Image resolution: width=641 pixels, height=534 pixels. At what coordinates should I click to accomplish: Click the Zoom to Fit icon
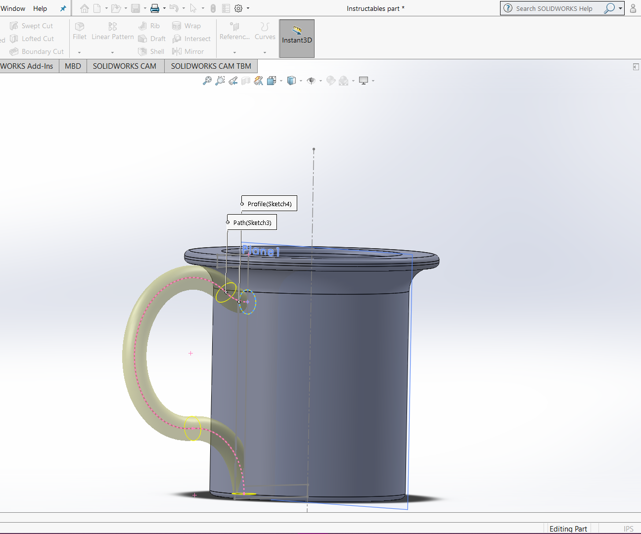click(207, 80)
